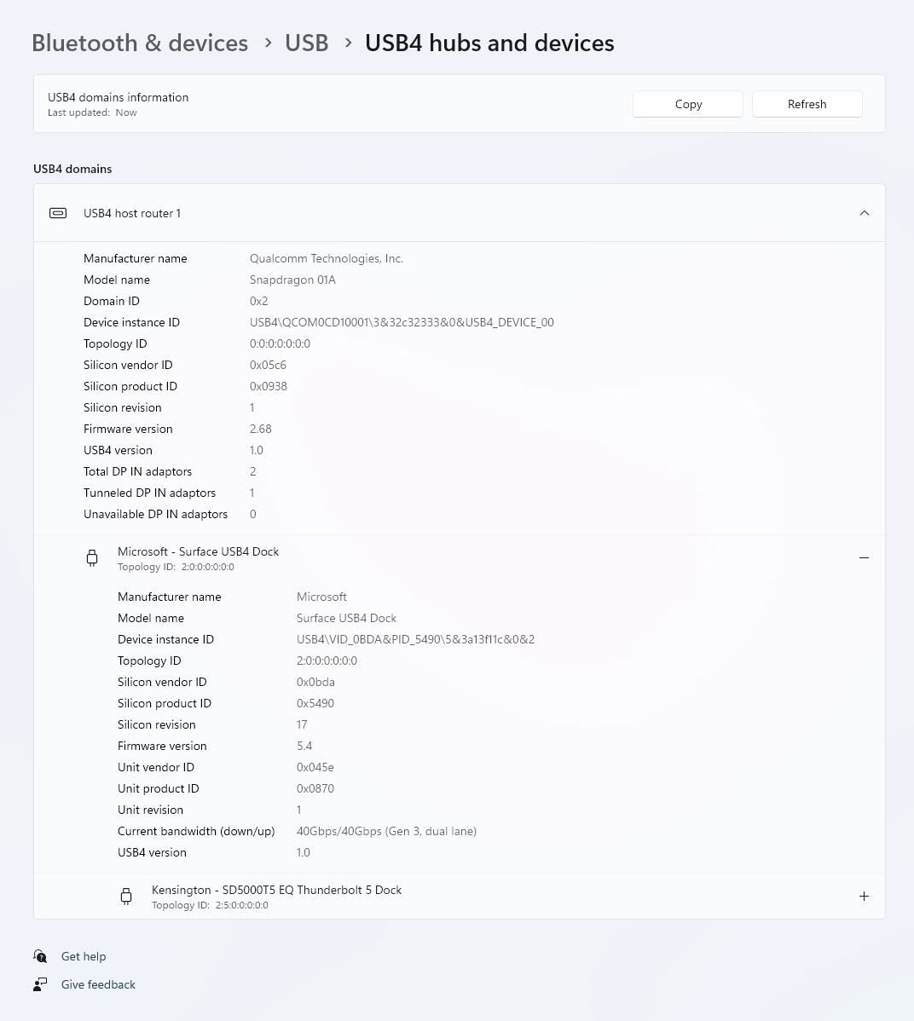Image resolution: width=914 pixels, height=1021 pixels.
Task: Collapse USB4 host router 1 via its chevron
Action: 864,213
